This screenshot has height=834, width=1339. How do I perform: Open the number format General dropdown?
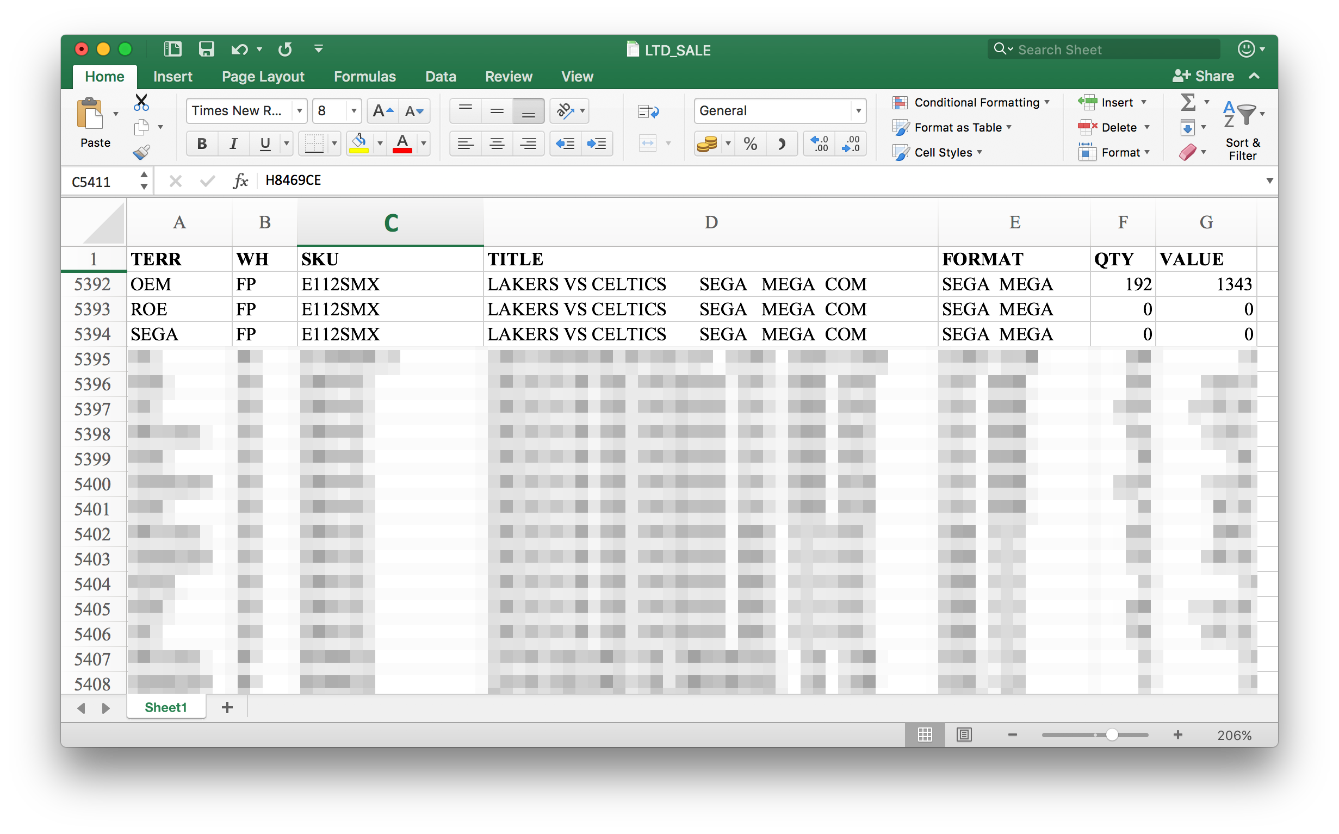(858, 111)
